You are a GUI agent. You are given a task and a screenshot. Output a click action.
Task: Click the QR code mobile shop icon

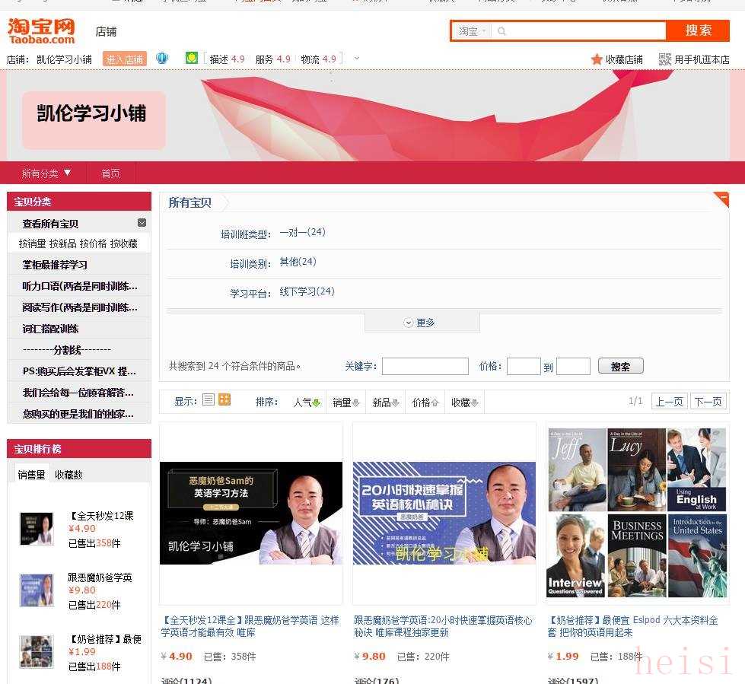(x=665, y=59)
